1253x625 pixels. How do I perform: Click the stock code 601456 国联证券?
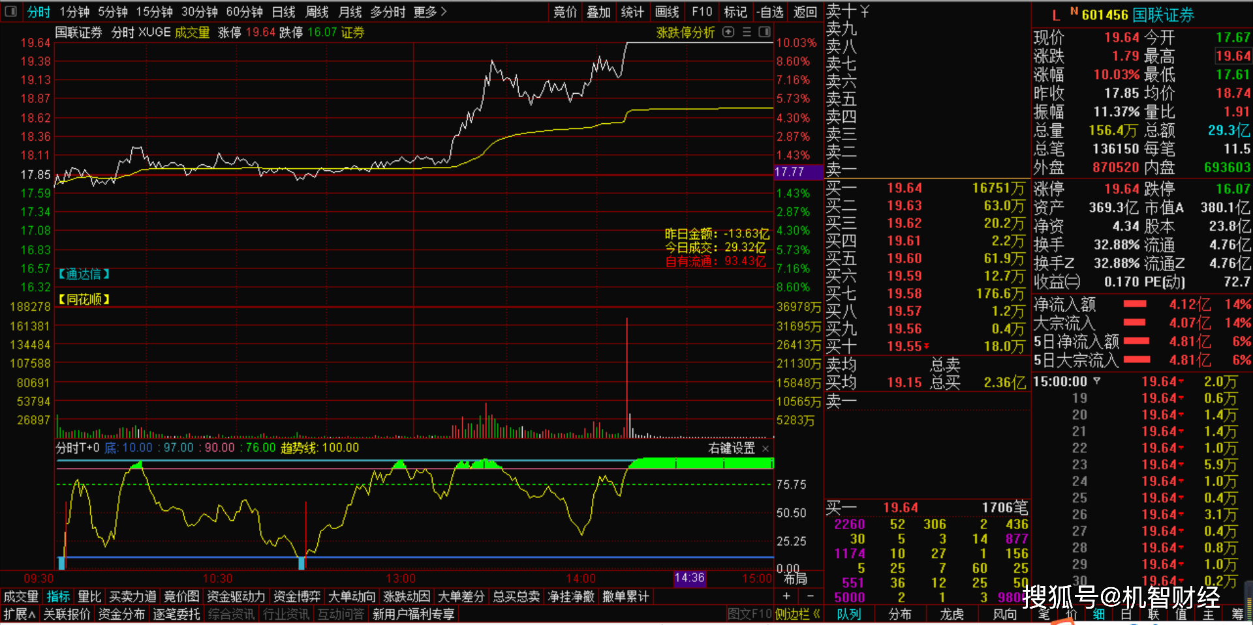pos(1137,15)
